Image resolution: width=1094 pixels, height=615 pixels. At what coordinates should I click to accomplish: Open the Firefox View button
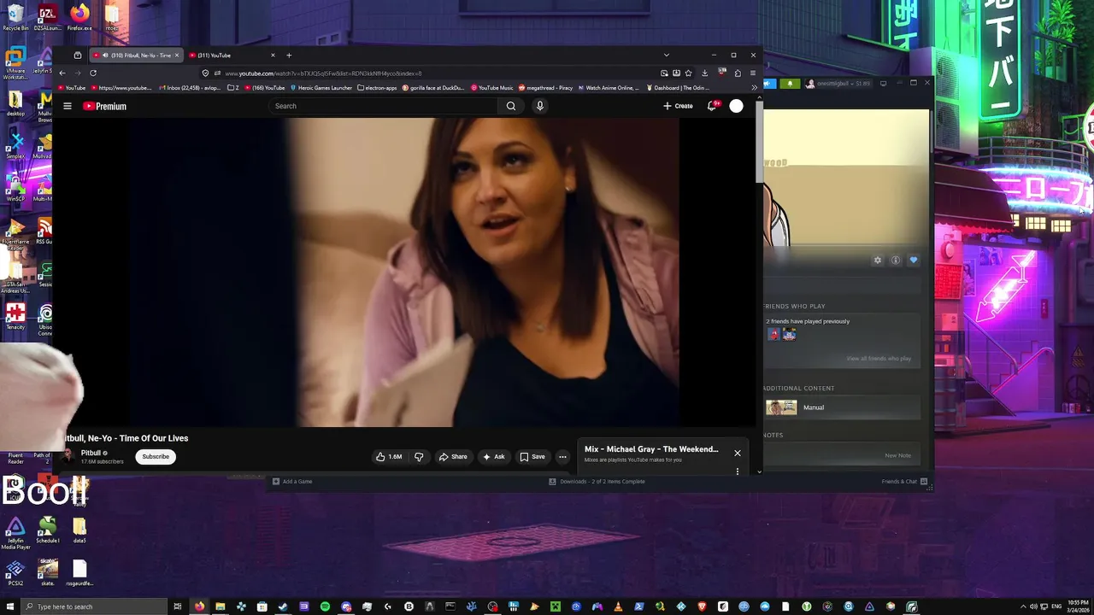pos(77,56)
